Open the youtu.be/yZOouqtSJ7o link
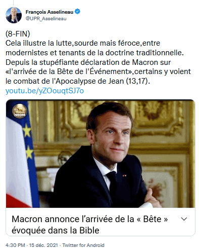Viewport: 199px width, 252px height. [44, 91]
